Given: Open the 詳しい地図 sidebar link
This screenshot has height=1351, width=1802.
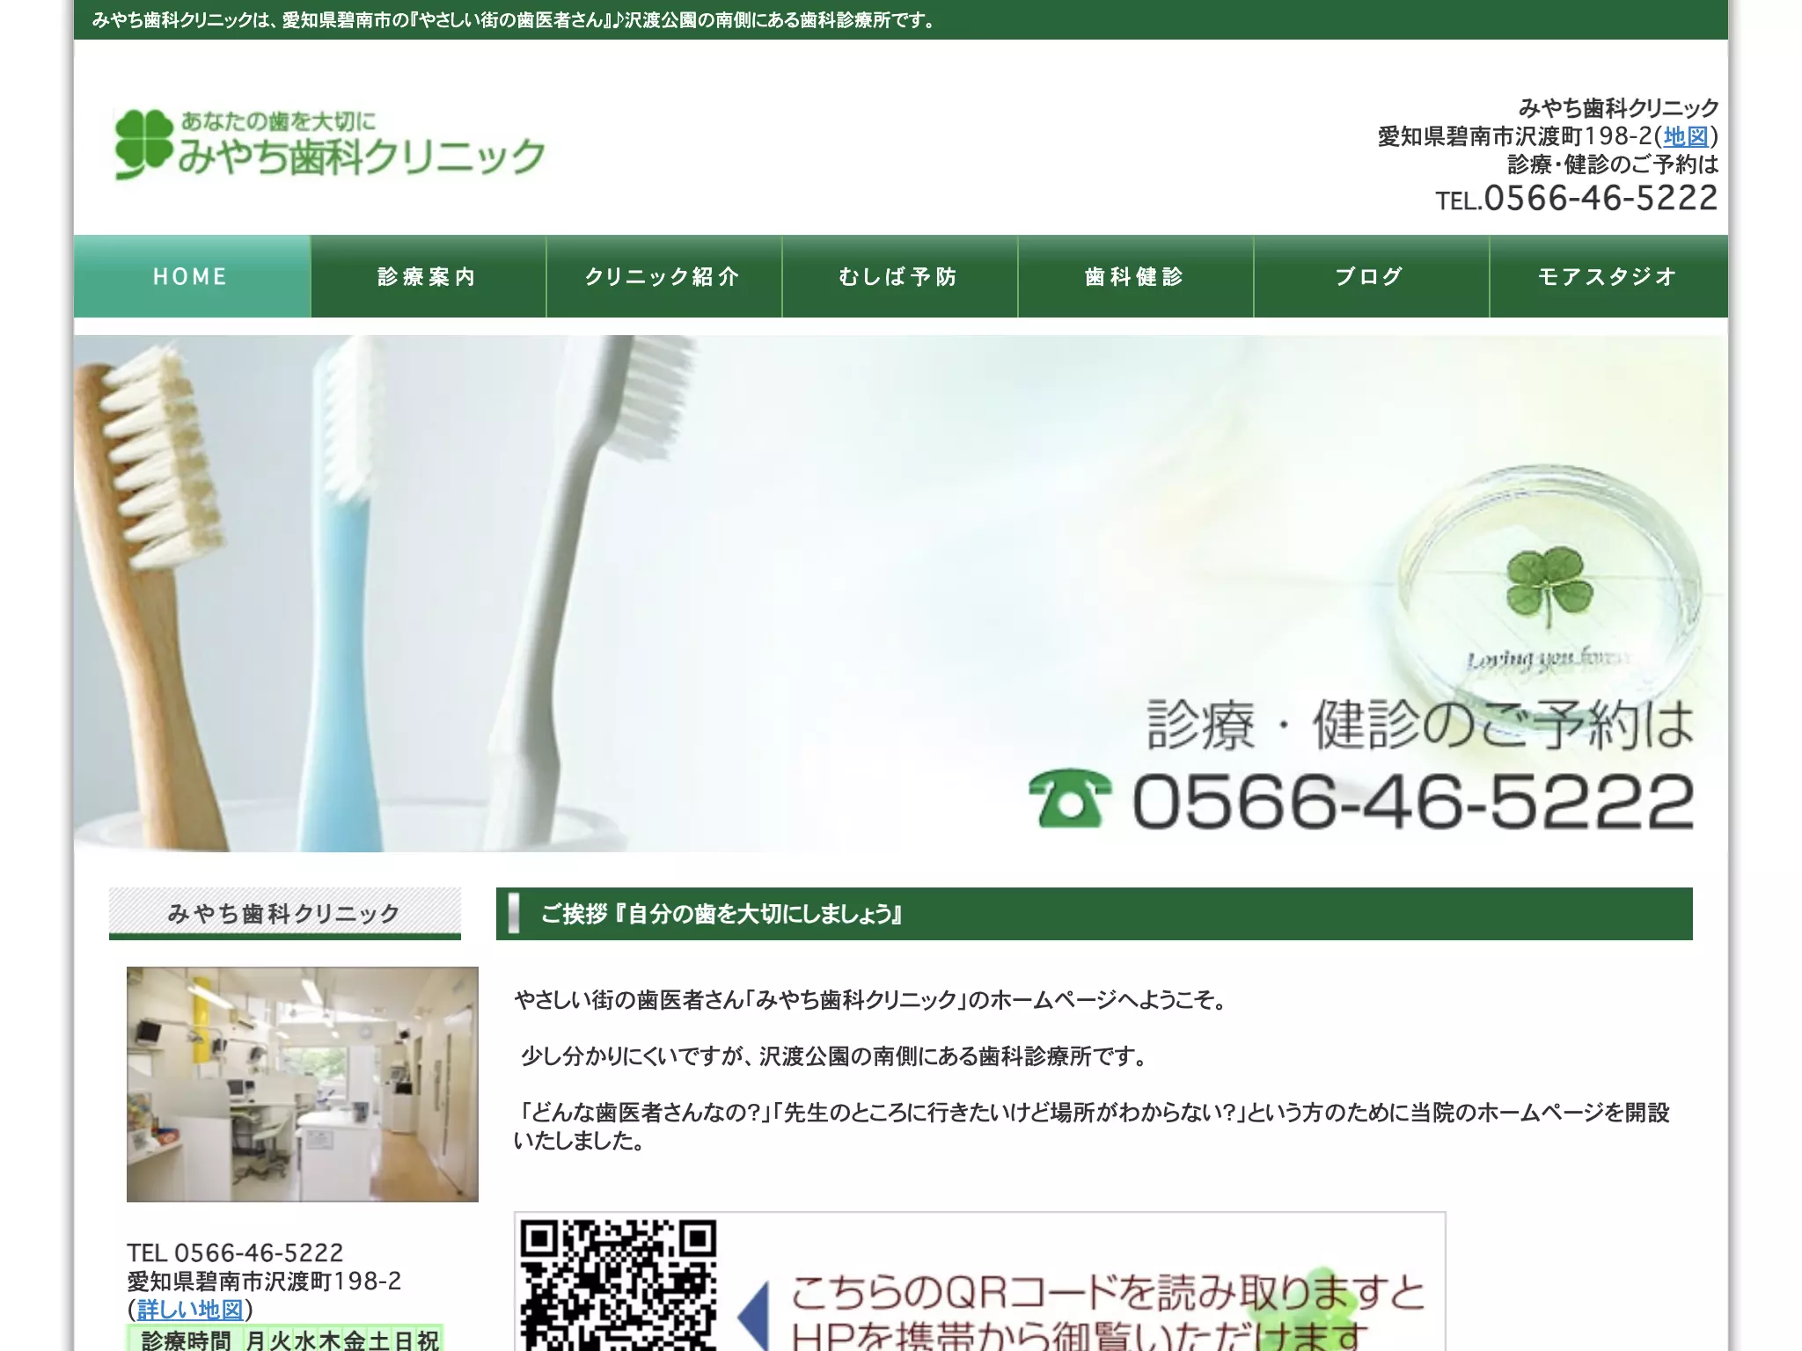Looking at the screenshot, I should tap(189, 1310).
